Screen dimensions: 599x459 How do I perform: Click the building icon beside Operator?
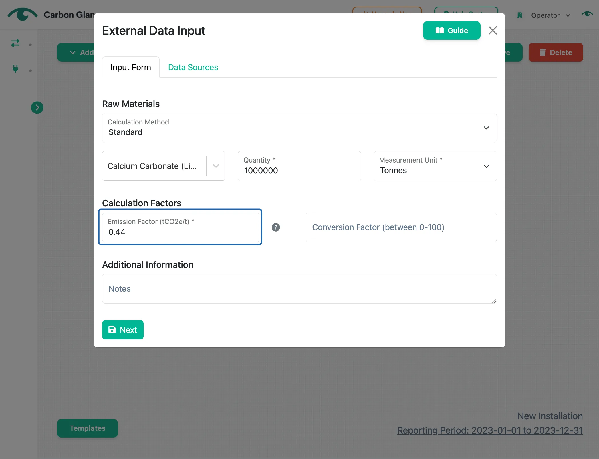(x=520, y=15)
